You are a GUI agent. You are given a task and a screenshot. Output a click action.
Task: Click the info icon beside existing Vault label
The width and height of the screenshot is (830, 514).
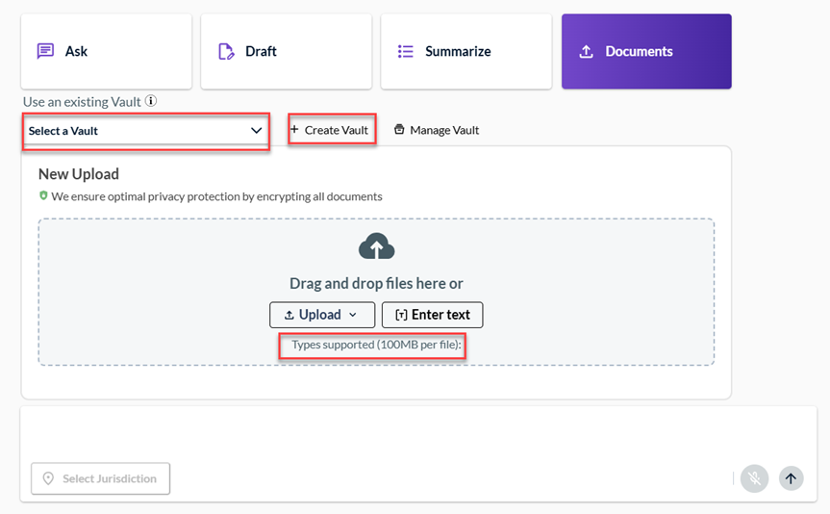151,101
